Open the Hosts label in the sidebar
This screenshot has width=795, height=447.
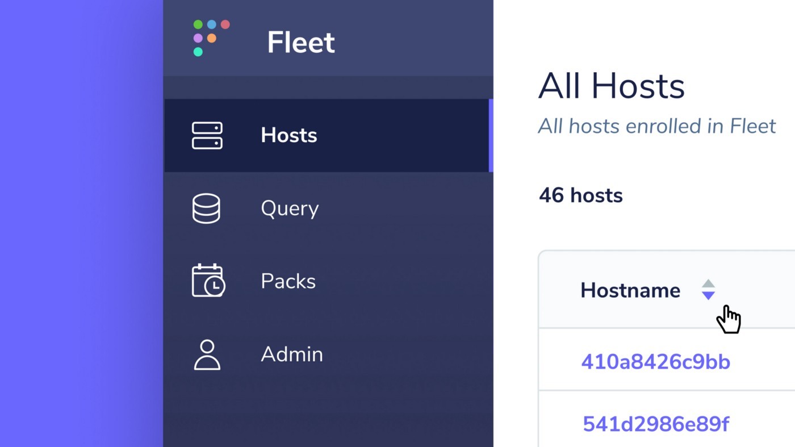(289, 135)
